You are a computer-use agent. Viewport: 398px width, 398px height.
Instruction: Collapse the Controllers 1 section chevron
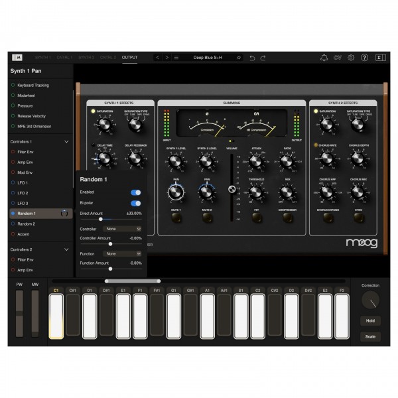pyautogui.click(x=66, y=142)
